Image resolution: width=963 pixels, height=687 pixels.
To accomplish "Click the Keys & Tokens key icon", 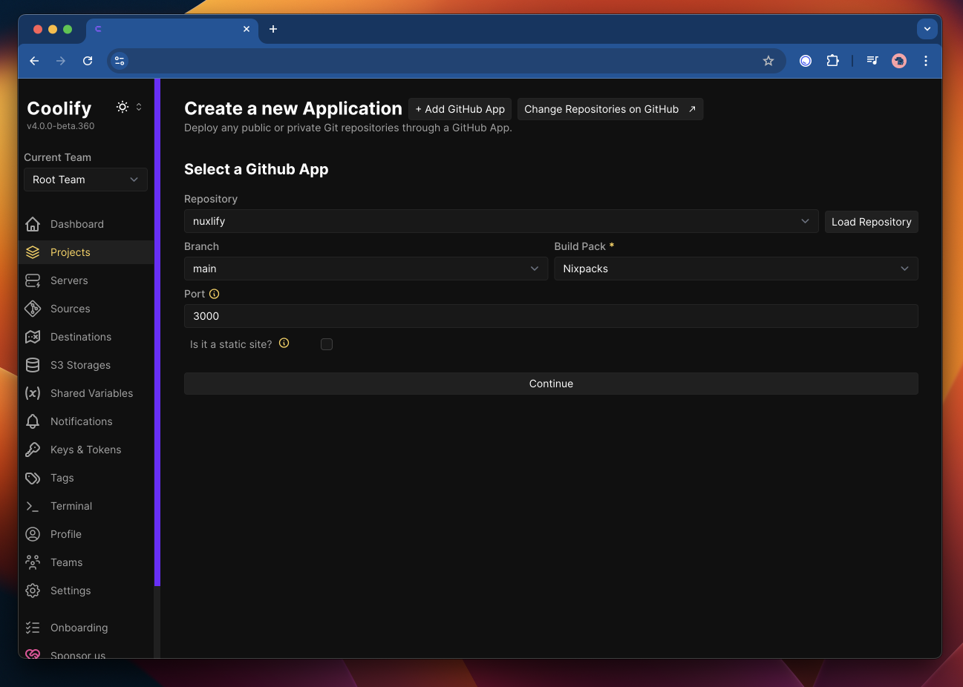I will coord(33,450).
